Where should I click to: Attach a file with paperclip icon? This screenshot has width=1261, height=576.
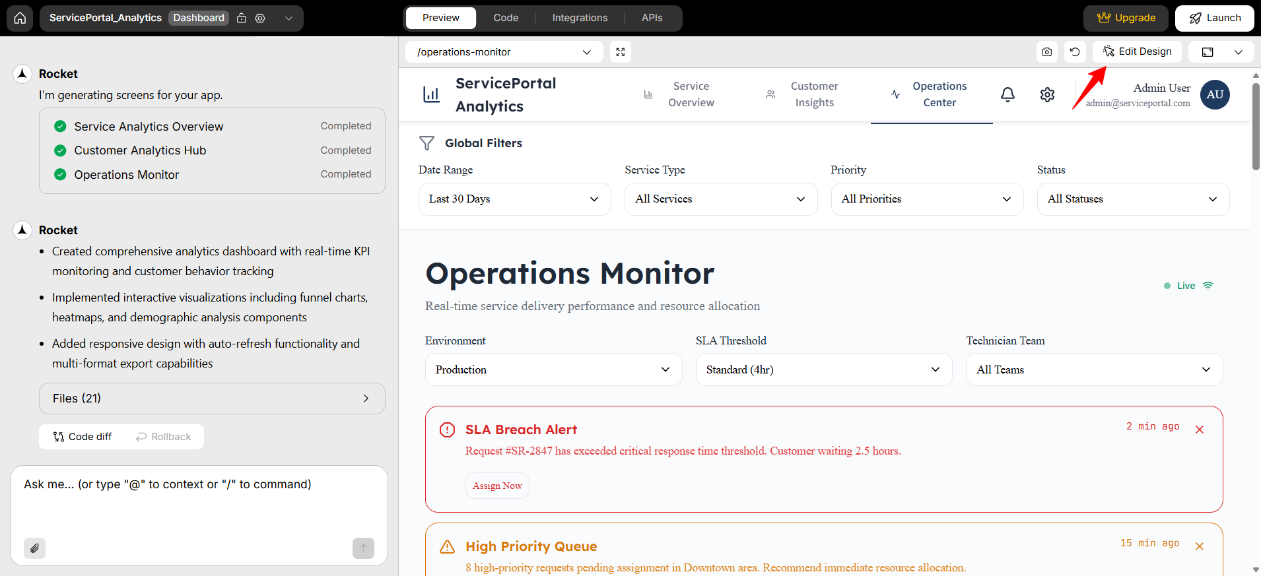click(34, 548)
